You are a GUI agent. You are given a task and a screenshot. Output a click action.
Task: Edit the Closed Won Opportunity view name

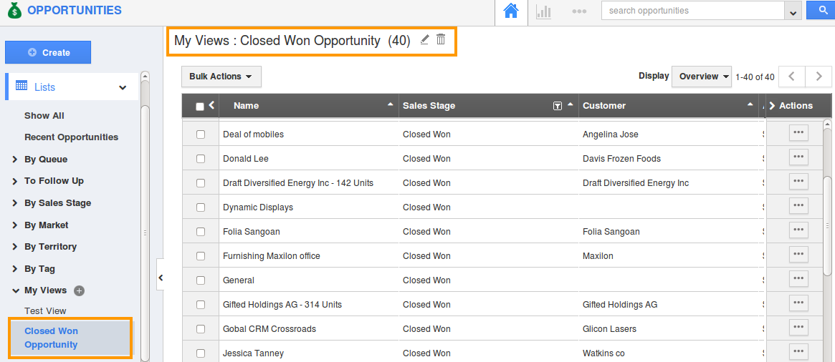[424, 40]
